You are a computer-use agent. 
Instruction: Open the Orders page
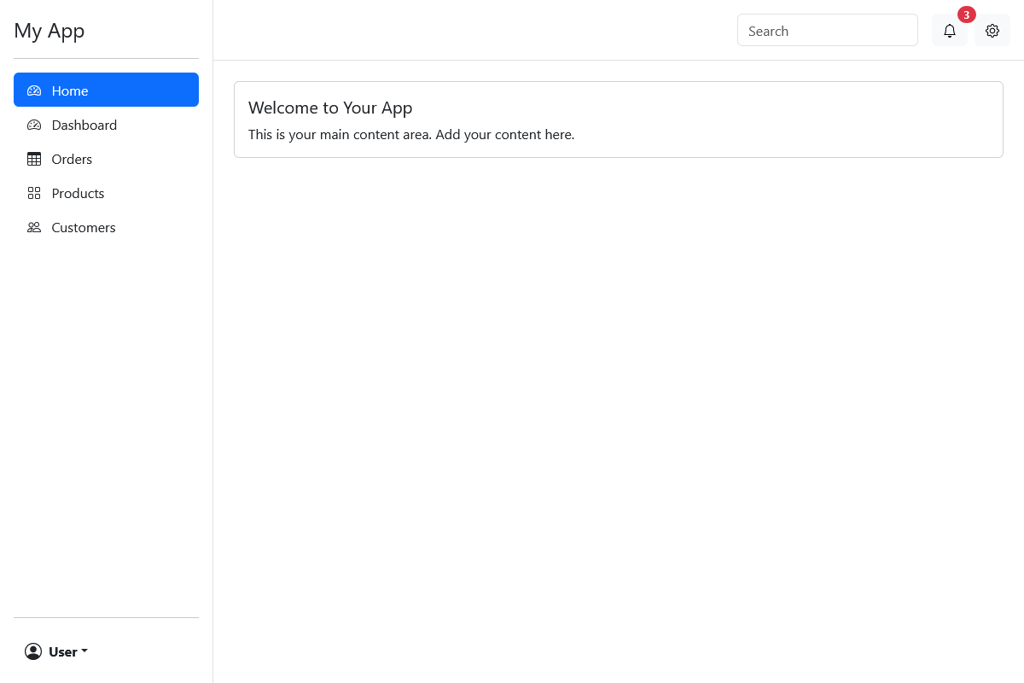point(71,159)
